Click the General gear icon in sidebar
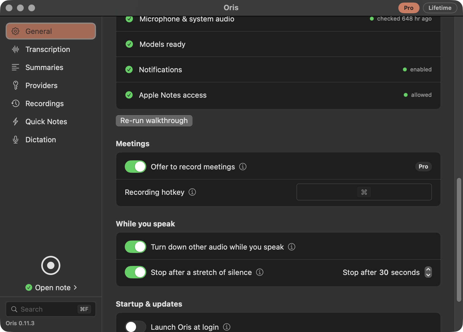 click(x=16, y=31)
